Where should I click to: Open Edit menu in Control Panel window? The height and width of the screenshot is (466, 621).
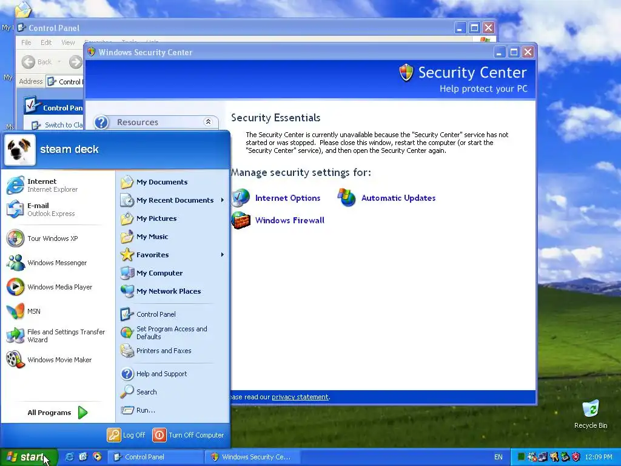(46, 42)
